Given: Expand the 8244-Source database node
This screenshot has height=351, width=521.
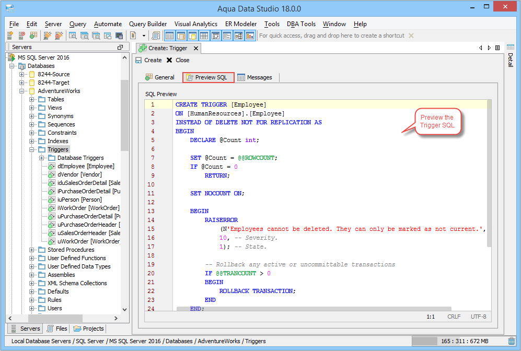Looking at the screenshot, I should 22,74.
